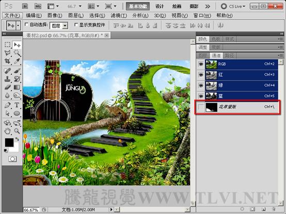Expand more workspaces with double chevron
Image resolution: width=286 pixels, height=214 pixels.
tap(208, 7)
